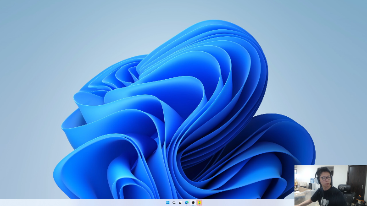Click the webcam overlay thumbnail
367x206 pixels.
(330, 185)
